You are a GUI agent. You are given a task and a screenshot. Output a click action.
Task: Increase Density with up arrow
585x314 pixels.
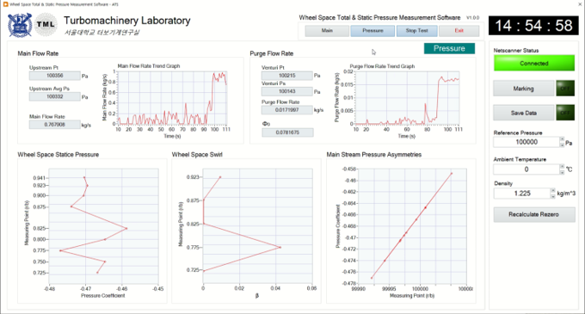(x=553, y=191)
